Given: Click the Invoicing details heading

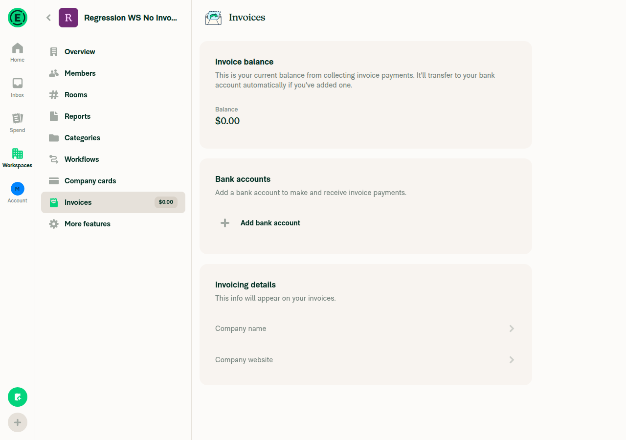Looking at the screenshot, I should 246,285.
